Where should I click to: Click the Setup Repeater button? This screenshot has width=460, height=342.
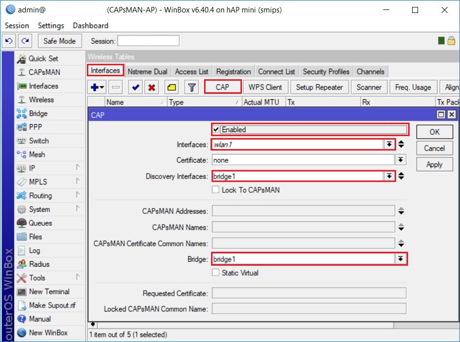(319, 87)
